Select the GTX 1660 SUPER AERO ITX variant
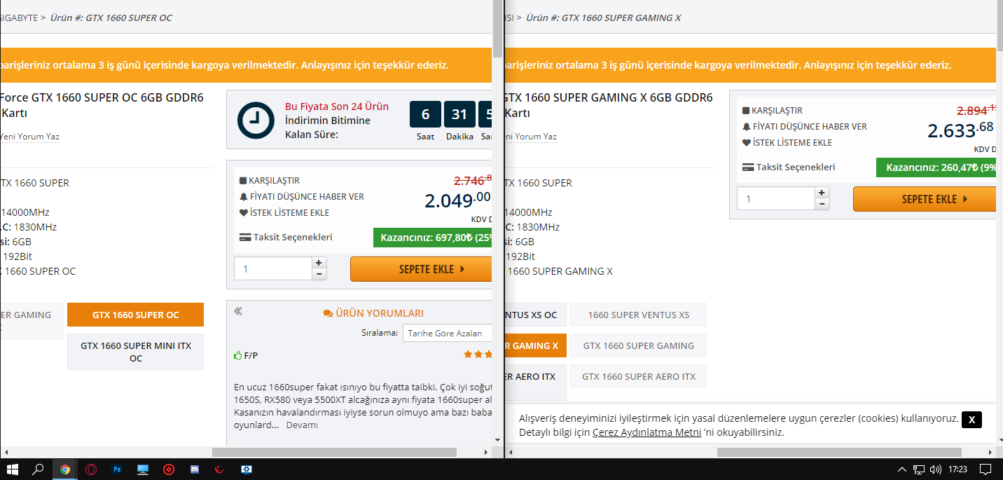 (638, 376)
